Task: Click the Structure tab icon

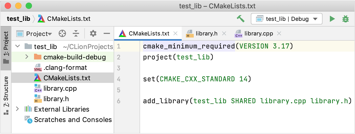Action: [6, 112]
